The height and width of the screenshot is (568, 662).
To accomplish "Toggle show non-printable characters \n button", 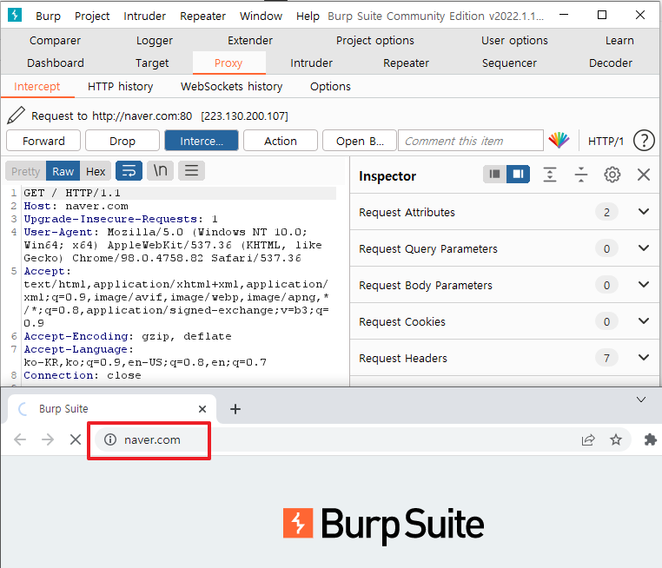I will click(161, 171).
